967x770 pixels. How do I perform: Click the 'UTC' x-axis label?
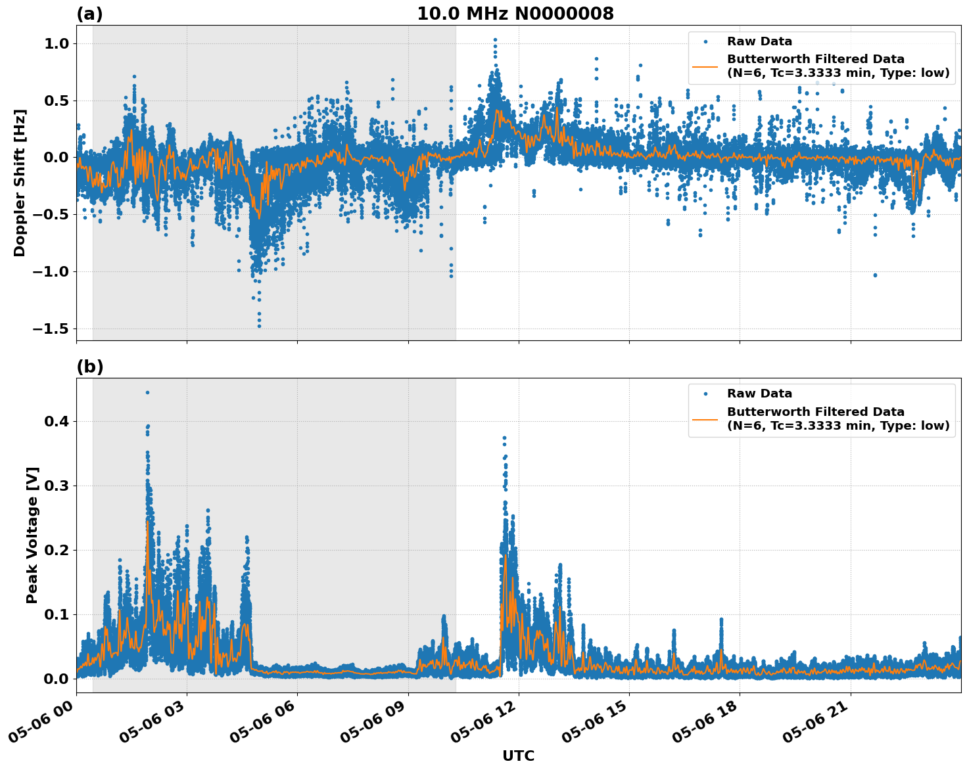tap(519, 756)
